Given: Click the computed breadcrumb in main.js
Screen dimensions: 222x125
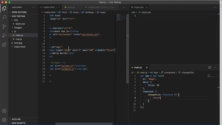Looking at the screenshot, I should 170,73.
